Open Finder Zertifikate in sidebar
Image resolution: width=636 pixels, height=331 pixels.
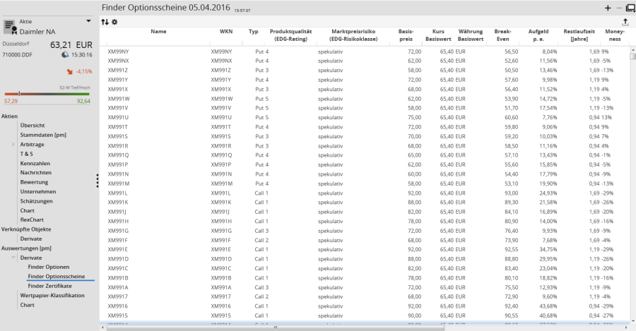(x=49, y=285)
